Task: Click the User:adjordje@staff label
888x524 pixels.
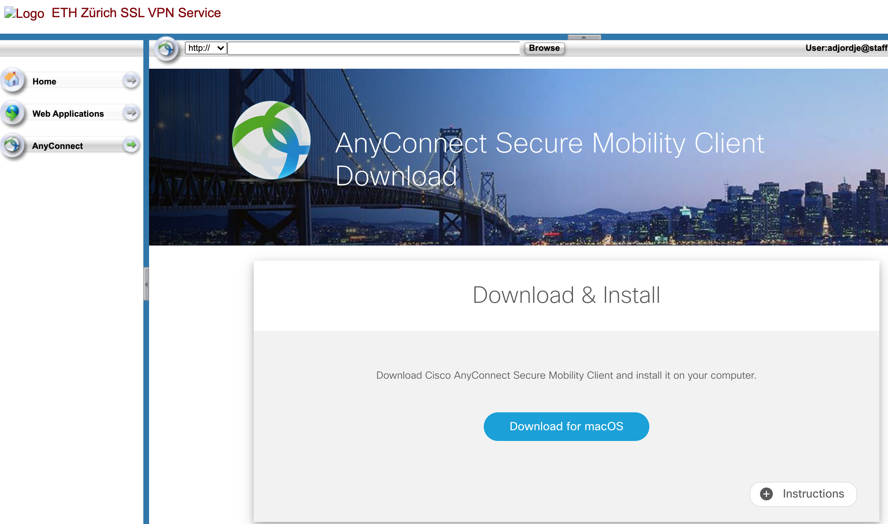Action: pyautogui.click(x=846, y=48)
